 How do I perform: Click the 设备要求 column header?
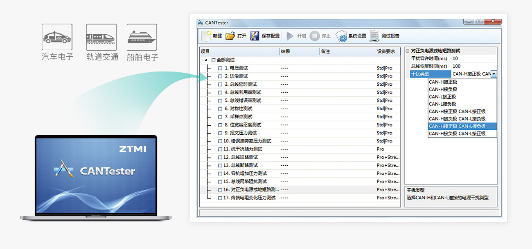[x=387, y=51]
